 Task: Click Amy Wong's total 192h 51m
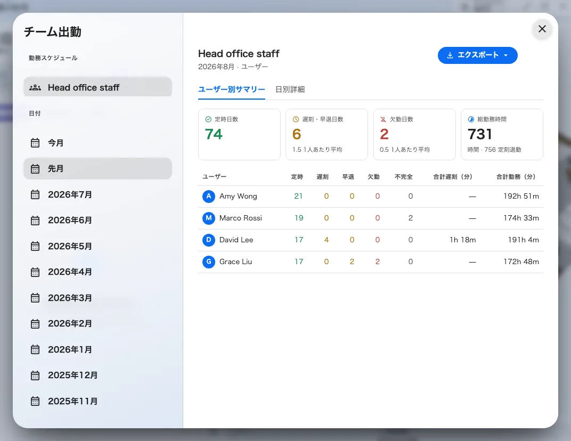tap(521, 197)
